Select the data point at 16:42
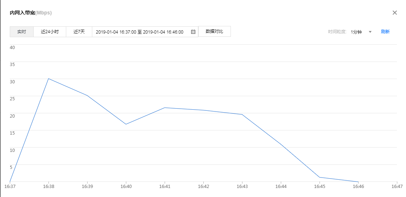 pyautogui.click(x=203, y=110)
